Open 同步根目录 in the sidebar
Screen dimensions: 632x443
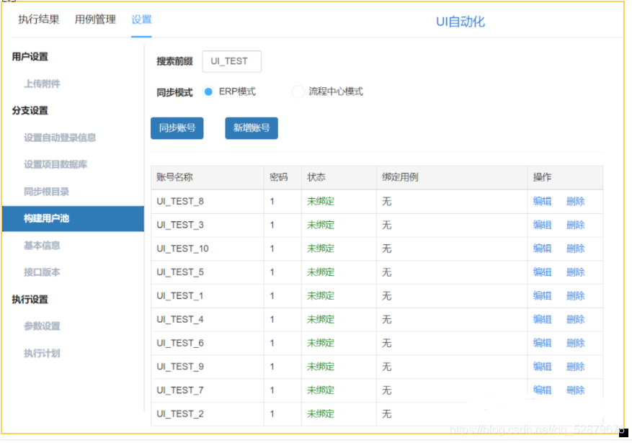pyautogui.click(x=46, y=192)
